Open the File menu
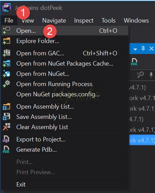Viewport: 155px width, 193px height. click(x=9, y=20)
